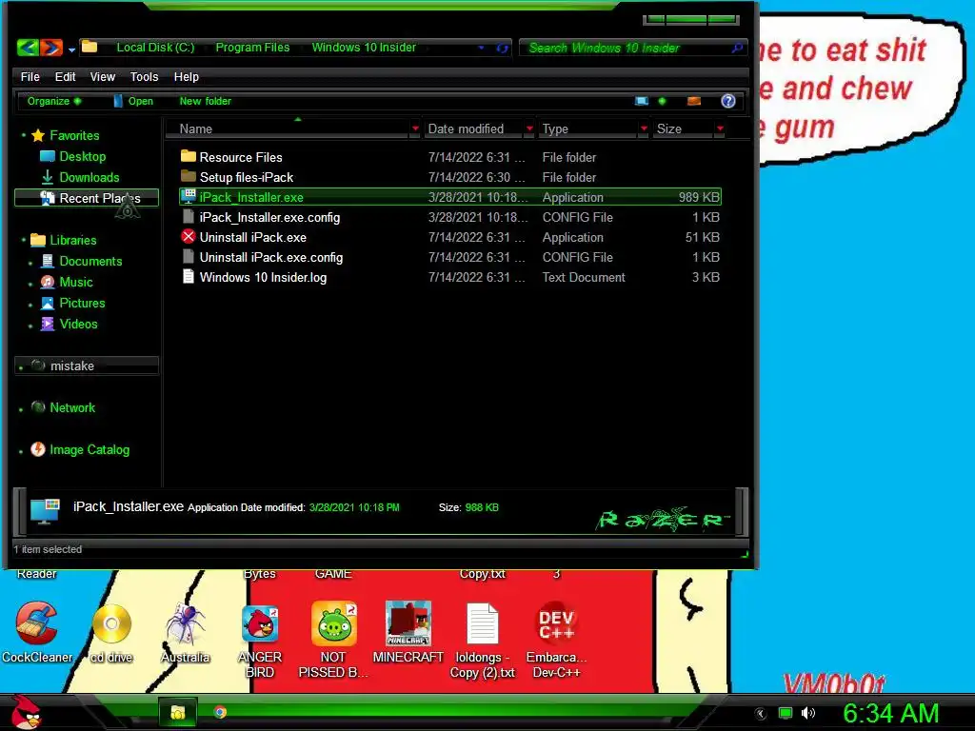This screenshot has width=975, height=731.
Task: Open Embarcadero Dev-C++ desktop shortcut
Action: pos(556,641)
